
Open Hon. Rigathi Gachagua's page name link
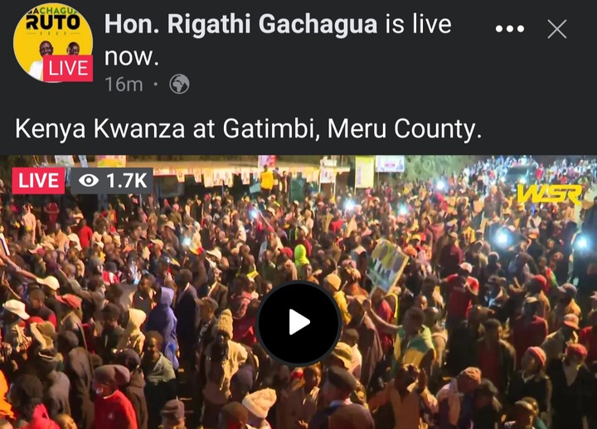(241, 23)
